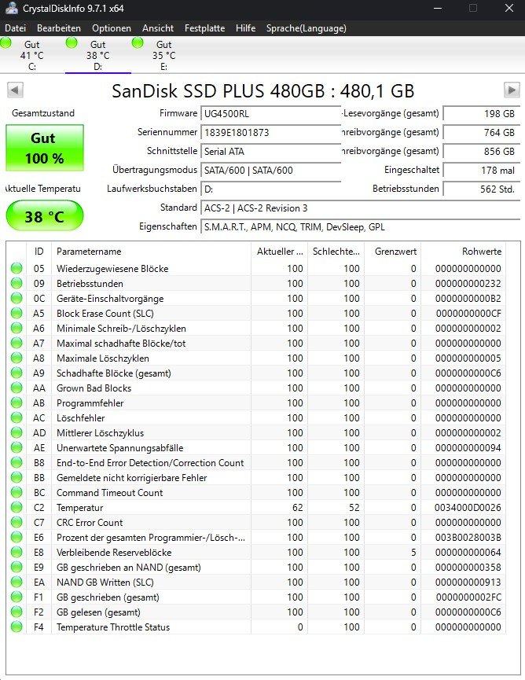525x680 pixels.
Task: Open the Ansicht menu
Action: 158,28
